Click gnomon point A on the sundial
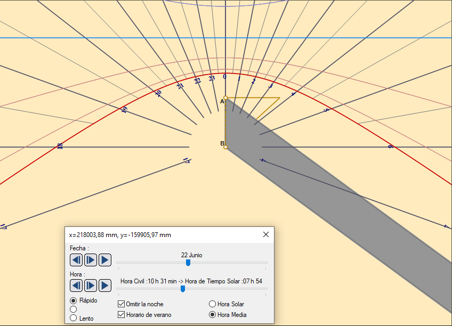This screenshot has width=452, height=326. [225, 98]
